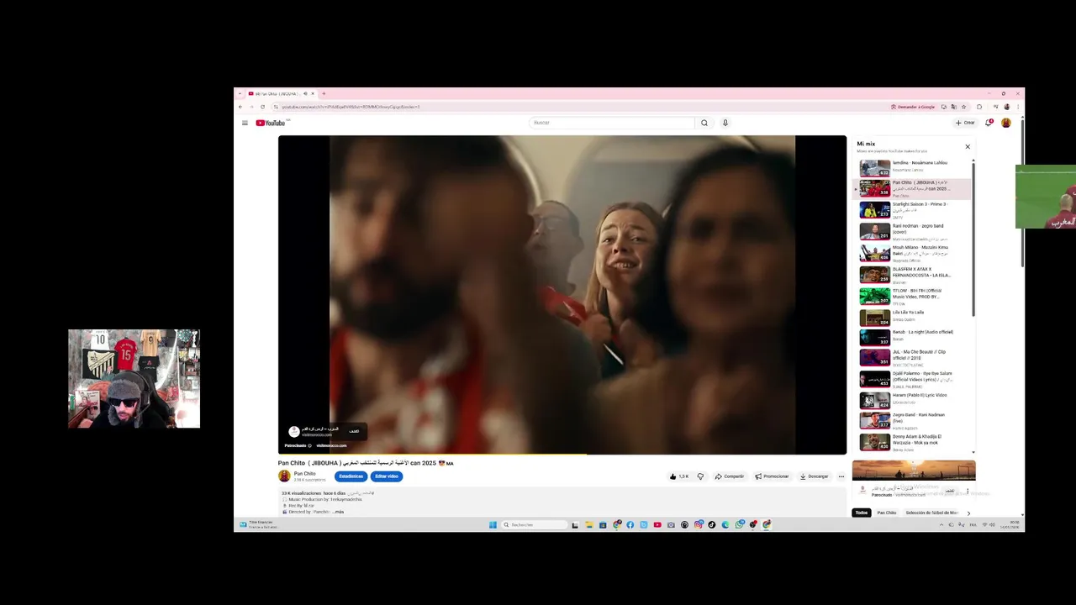
Task: Go to the YouTube home logo
Action: coord(271,123)
